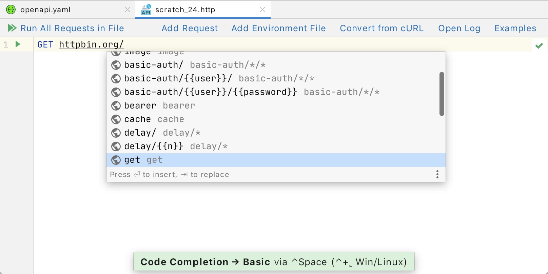The image size is (548, 274).
Task: Open the Examples dropdown link
Action: click(x=515, y=28)
